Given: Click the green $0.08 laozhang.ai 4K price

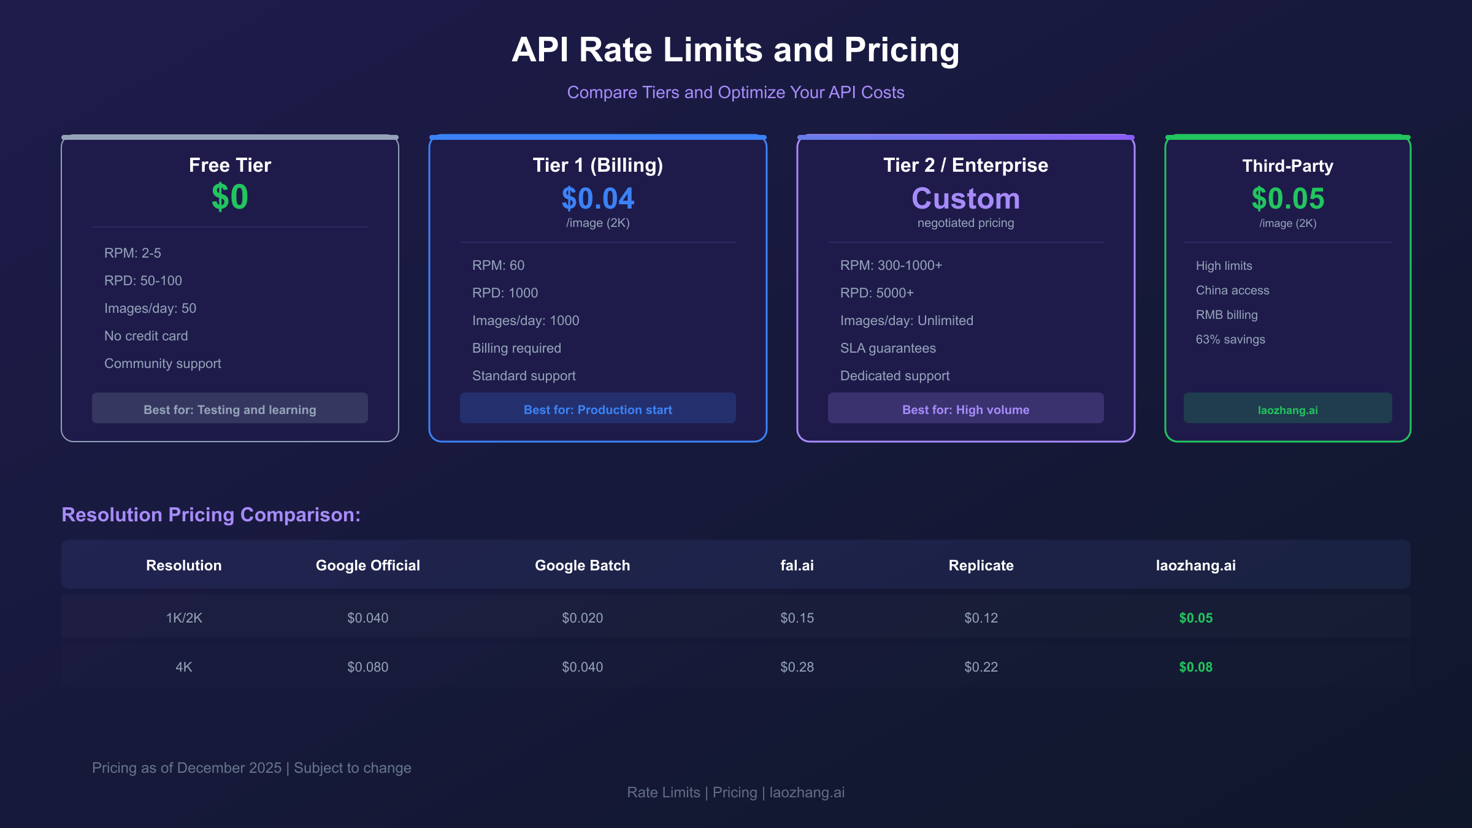Looking at the screenshot, I should coord(1196,667).
